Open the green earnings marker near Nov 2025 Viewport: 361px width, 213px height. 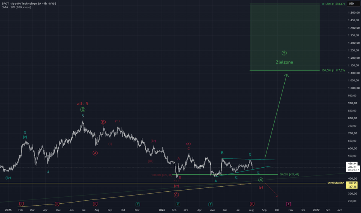(x=138, y=204)
